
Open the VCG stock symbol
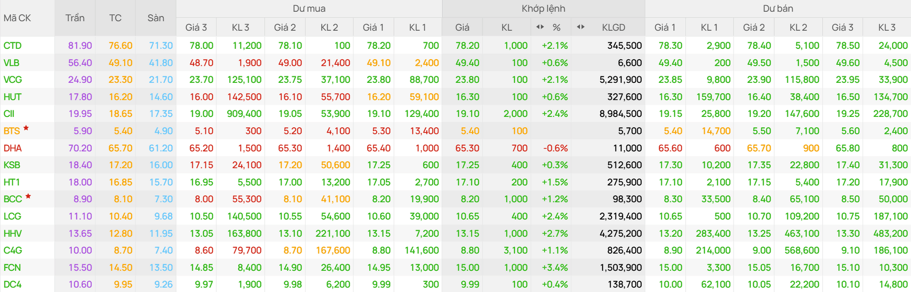click(13, 80)
